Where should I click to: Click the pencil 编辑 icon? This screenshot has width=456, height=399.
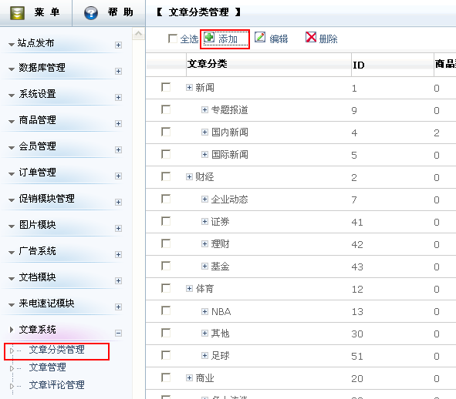click(260, 38)
